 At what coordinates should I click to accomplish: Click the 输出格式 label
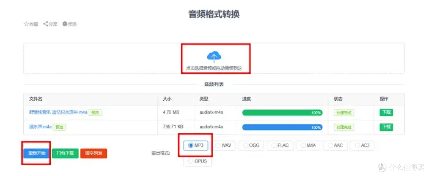pos(161,153)
